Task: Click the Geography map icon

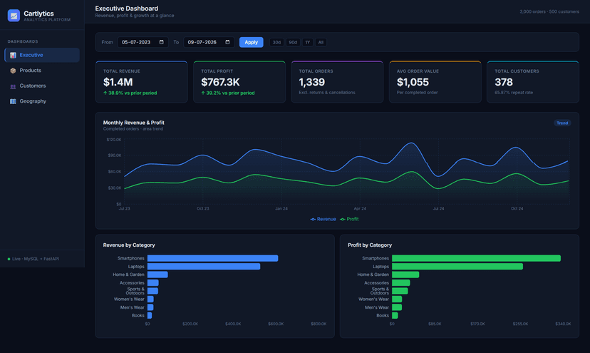Action: coord(13,101)
